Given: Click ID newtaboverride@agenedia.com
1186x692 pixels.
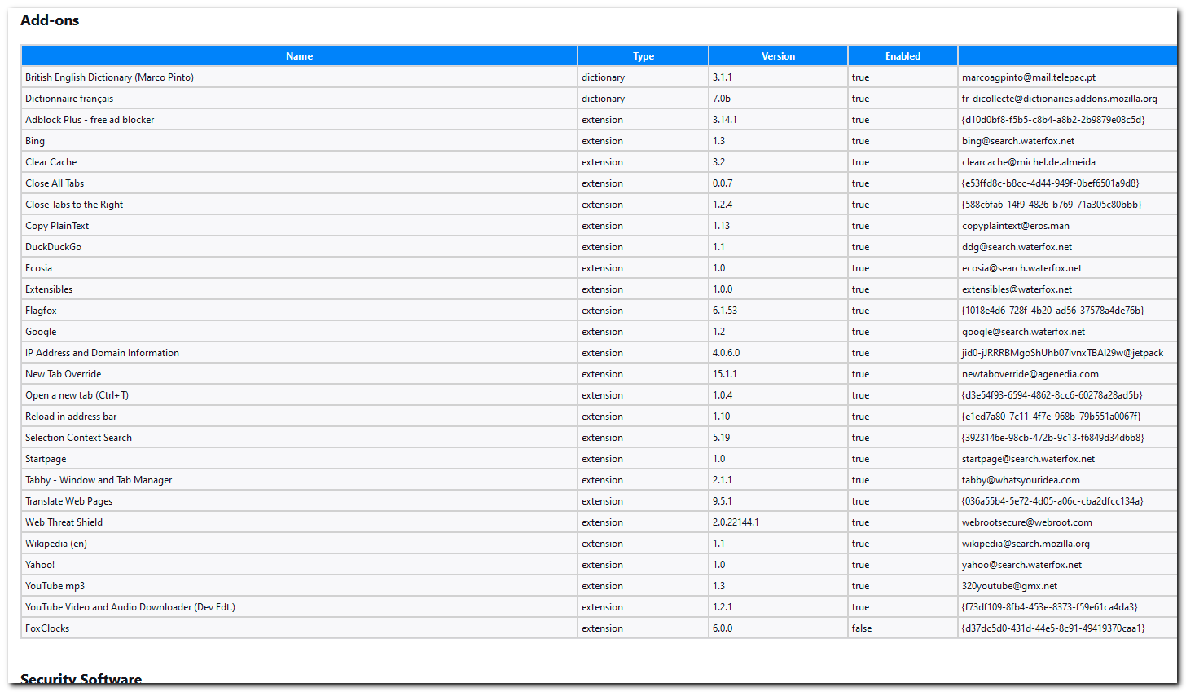Looking at the screenshot, I should pos(1030,374).
